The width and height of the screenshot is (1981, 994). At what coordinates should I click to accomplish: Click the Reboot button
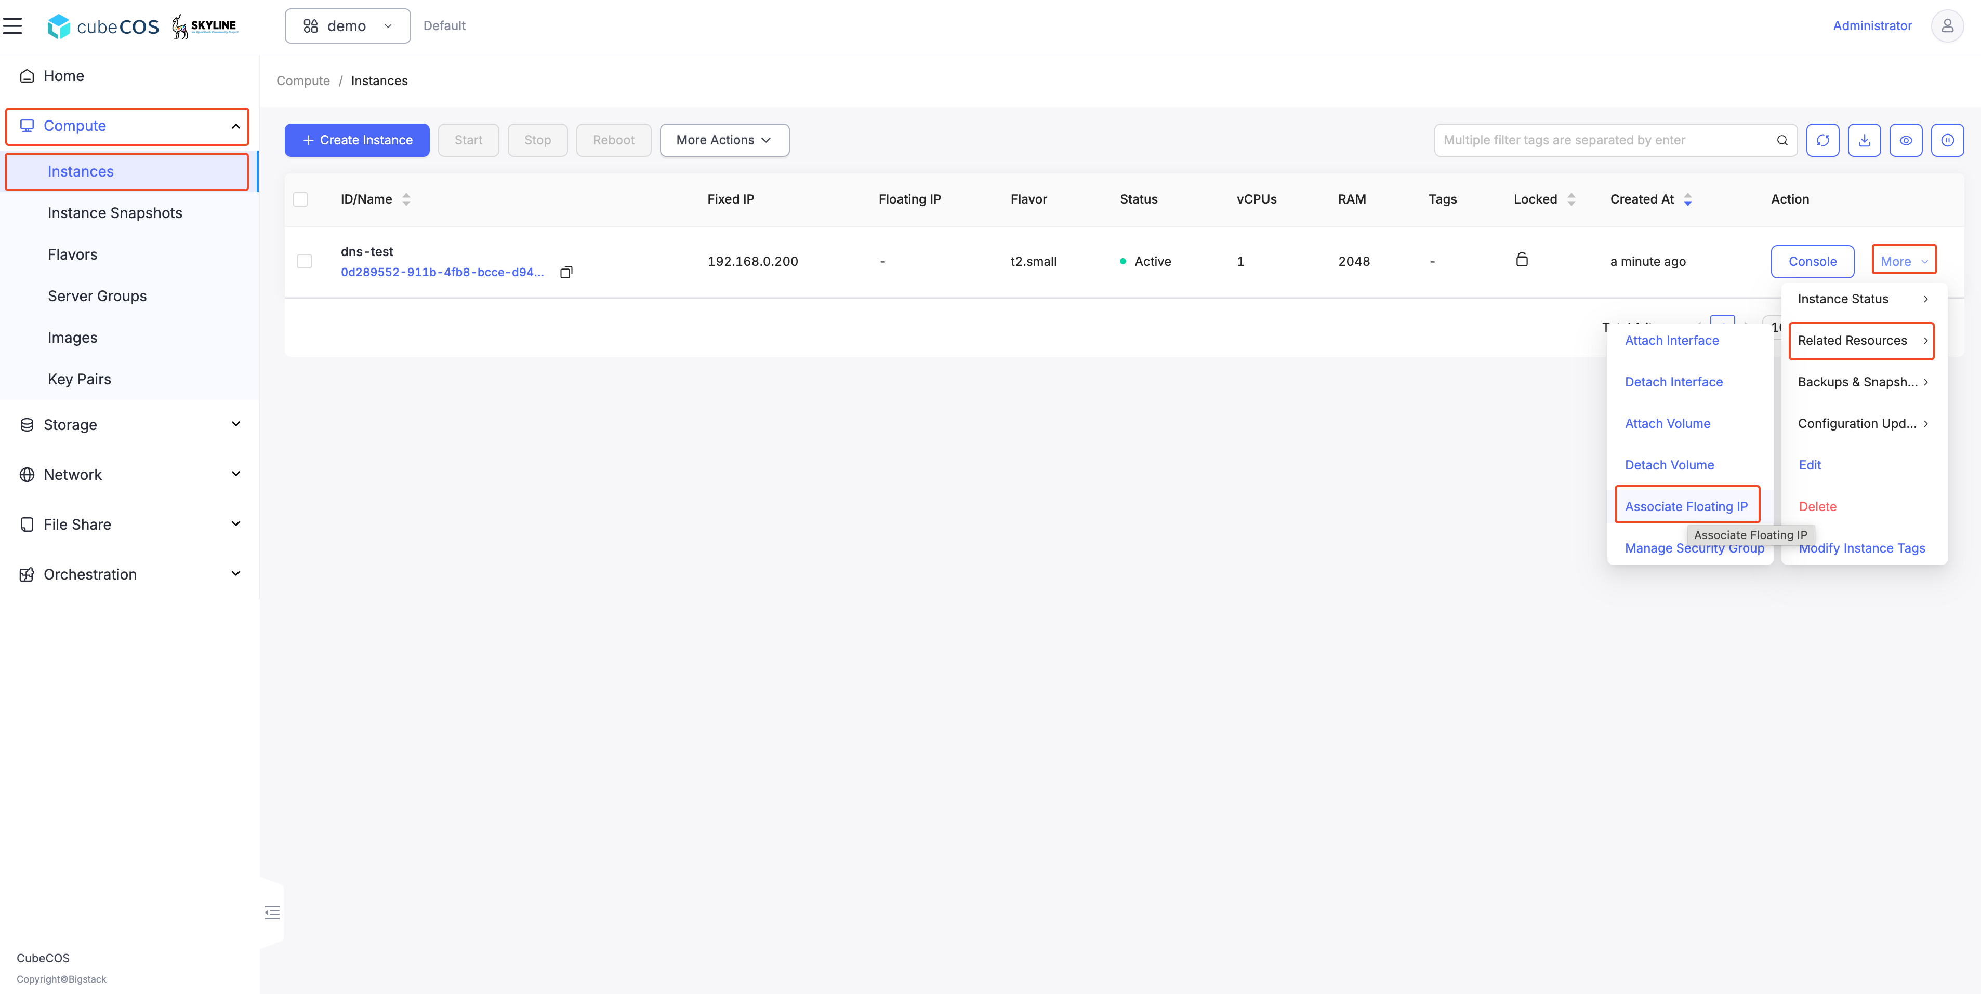pos(614,140)
